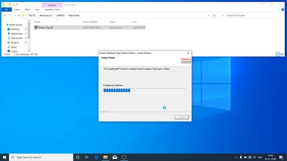
Task: Open network settings tray icon
Action: point(250,157)
